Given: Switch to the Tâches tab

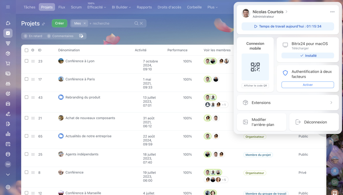Looking at the screenshot, I should [x=29, y=7].
